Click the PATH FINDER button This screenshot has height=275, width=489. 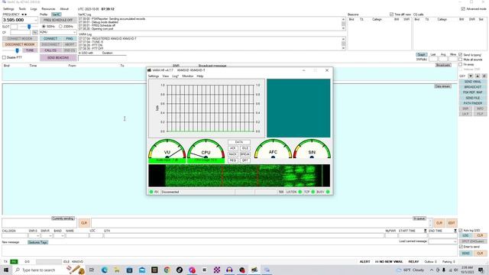473,103
